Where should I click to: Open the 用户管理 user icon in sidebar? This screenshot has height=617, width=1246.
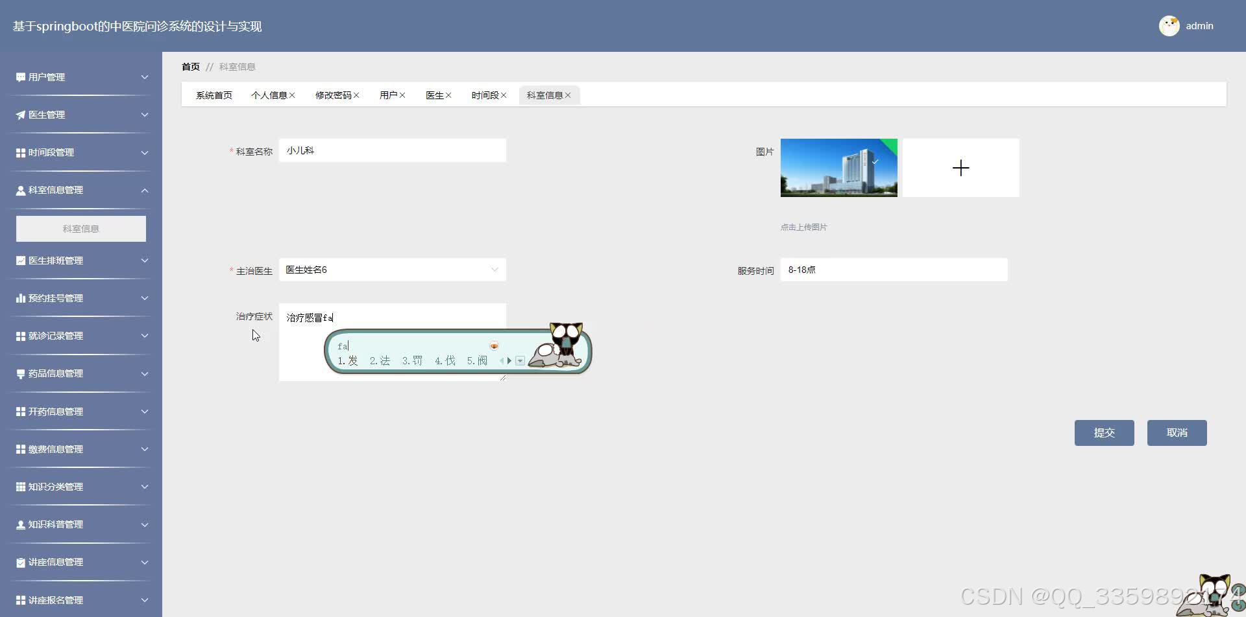[19, 76]
